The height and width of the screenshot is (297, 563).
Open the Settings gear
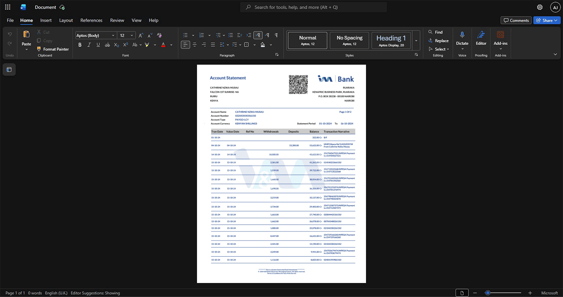pyautogui.click(x=540, y=7)
